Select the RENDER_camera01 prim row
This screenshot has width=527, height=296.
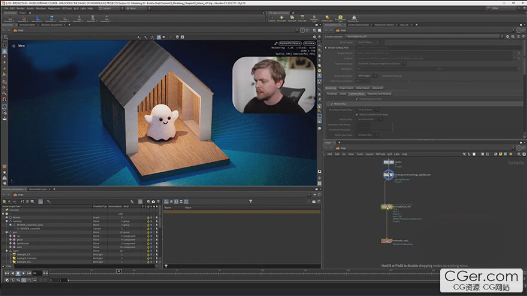pyautogui.click(x=30, y=228)
